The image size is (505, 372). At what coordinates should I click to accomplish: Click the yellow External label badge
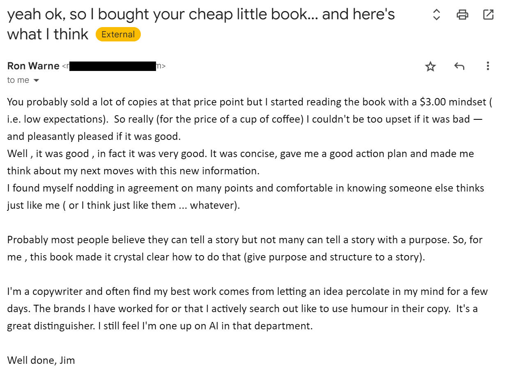(118, 34)
